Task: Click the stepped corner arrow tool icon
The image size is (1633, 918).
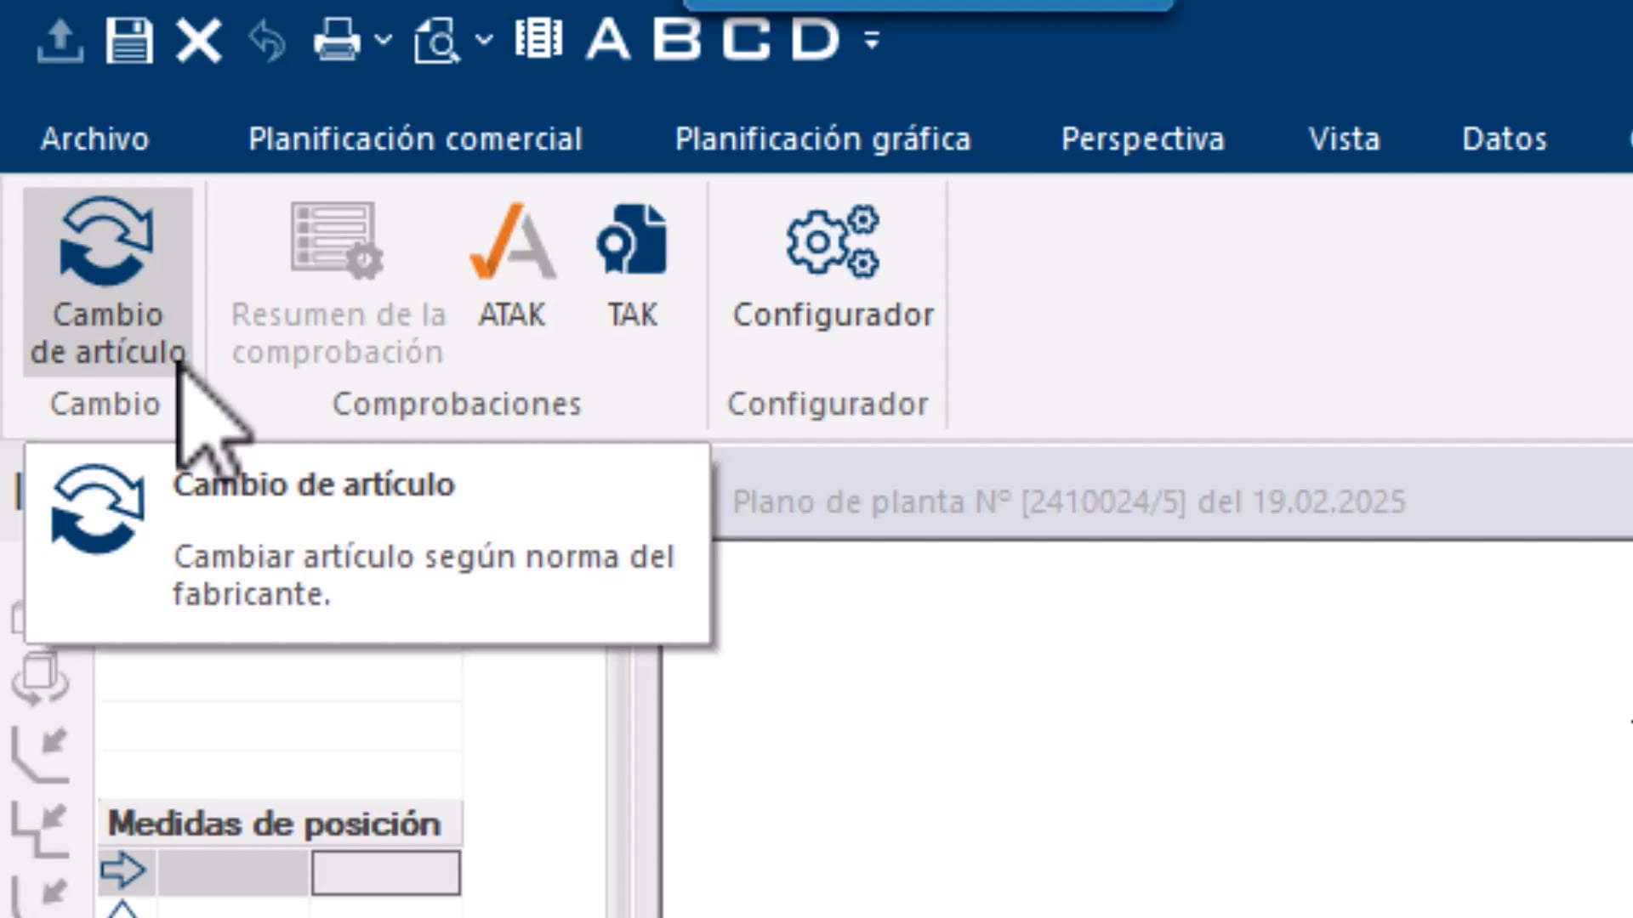Action: 40,830
